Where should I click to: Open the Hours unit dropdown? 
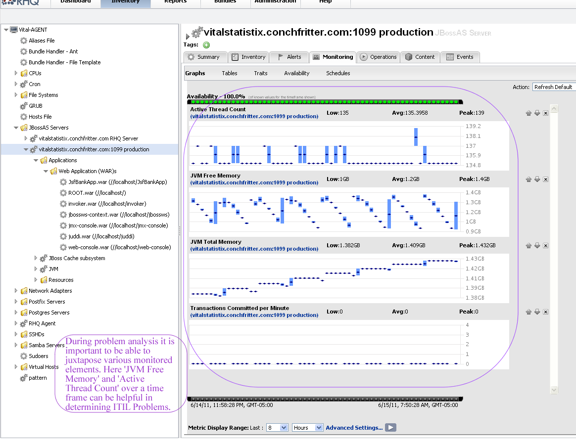tap(307, 428)
